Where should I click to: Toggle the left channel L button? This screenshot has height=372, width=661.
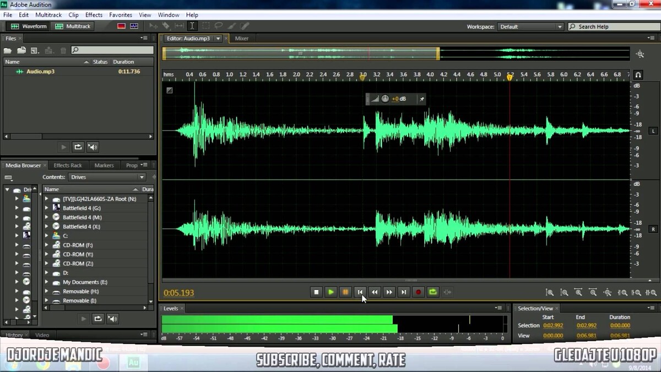coord(653,131)
